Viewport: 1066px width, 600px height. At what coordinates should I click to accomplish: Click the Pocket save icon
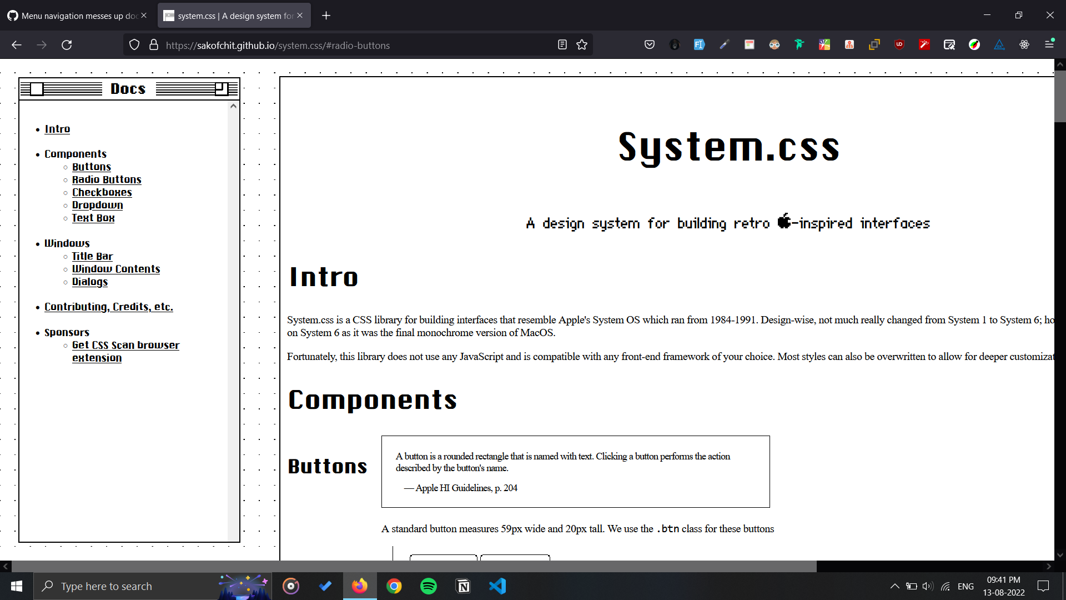click(649, 45)
